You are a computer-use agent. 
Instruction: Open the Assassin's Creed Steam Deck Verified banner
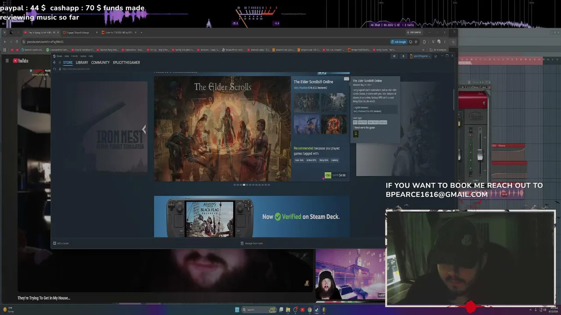click(252, 217)
